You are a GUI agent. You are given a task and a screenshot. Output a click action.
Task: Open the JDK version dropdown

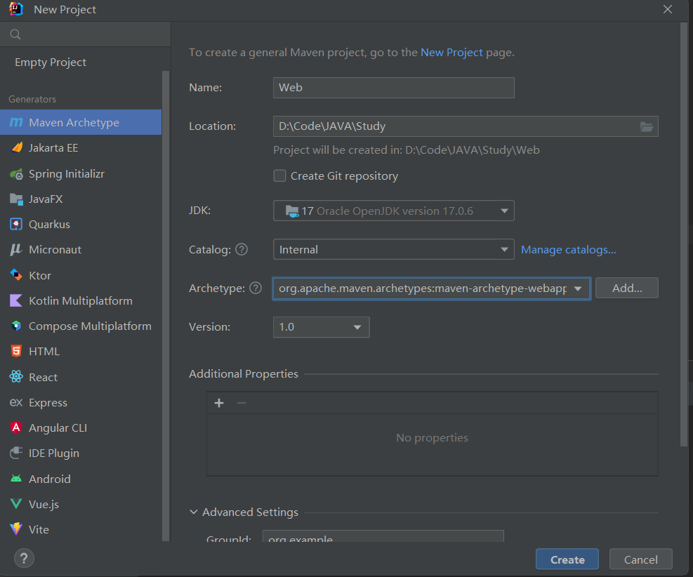[x=393, y=211]
